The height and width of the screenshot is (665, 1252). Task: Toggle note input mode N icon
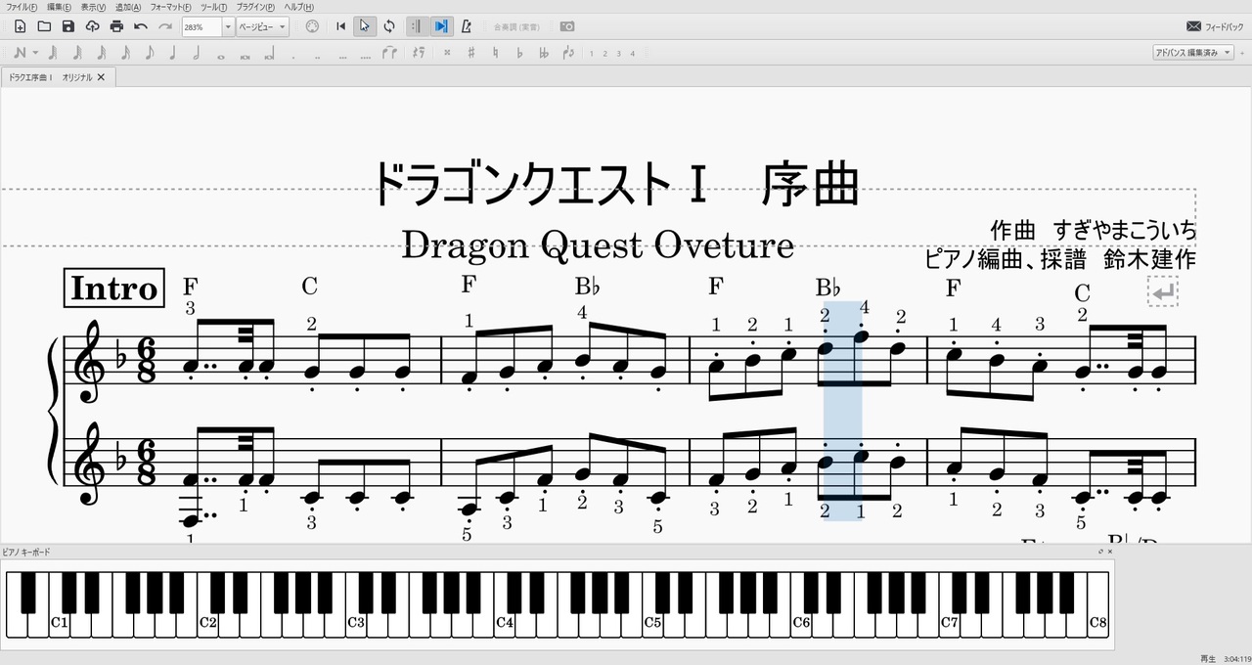(x=21, y=53)
